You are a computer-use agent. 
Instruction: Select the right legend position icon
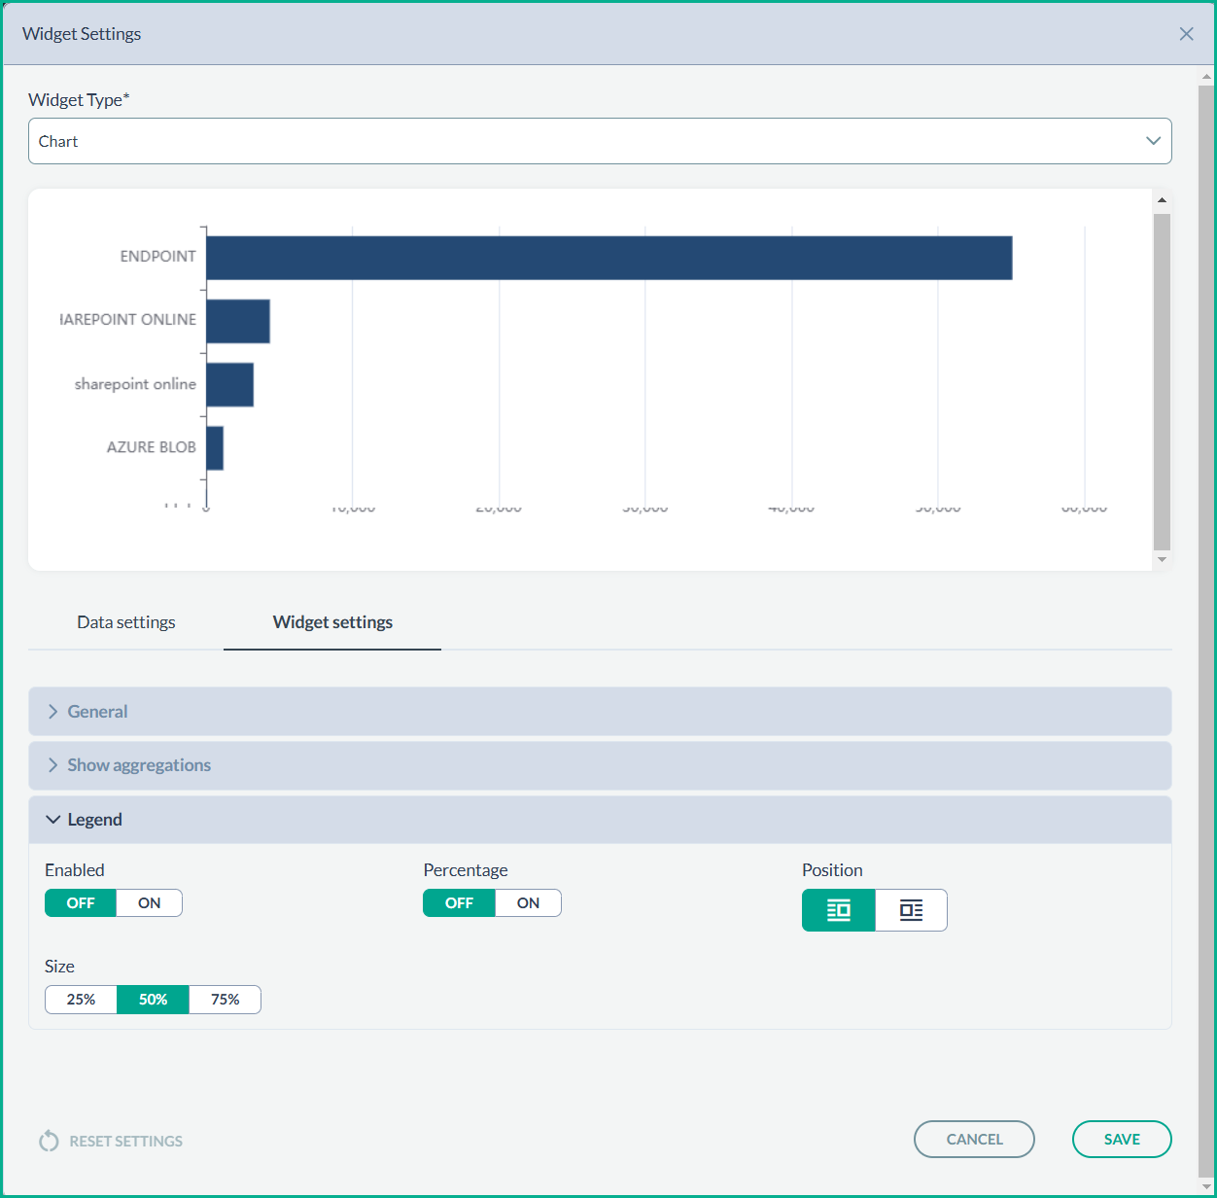(x=911, y=910)
